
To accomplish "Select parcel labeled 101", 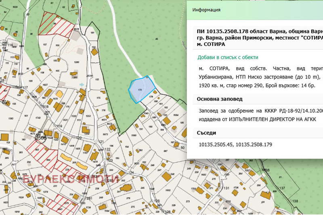I will click(x=92, y=33).
